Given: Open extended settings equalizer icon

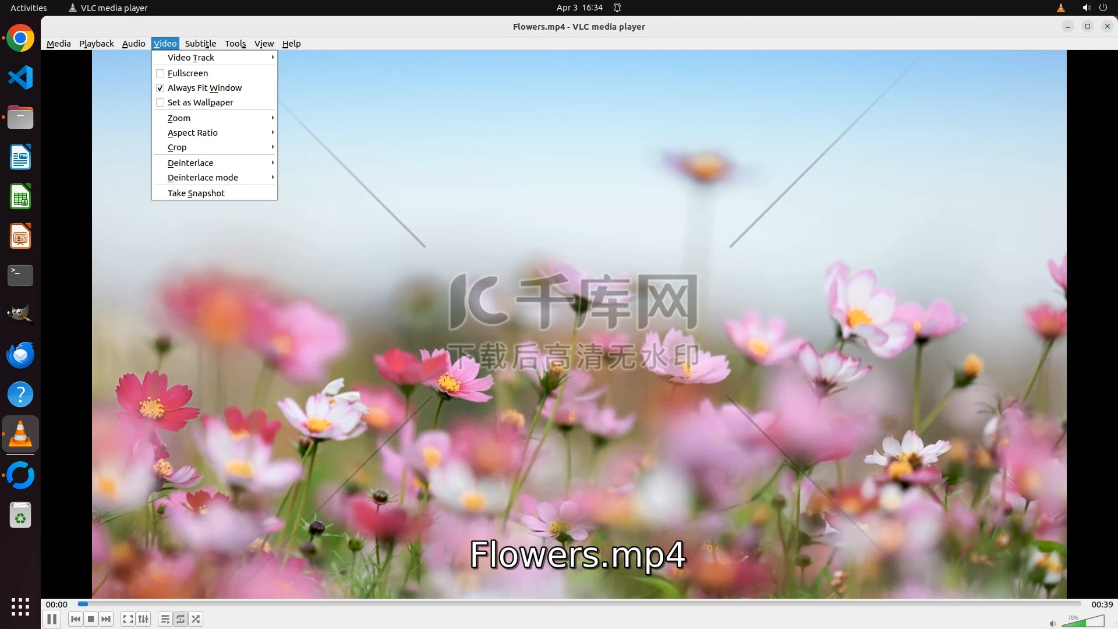Looking at the screenshot, I should click(143, 619).
